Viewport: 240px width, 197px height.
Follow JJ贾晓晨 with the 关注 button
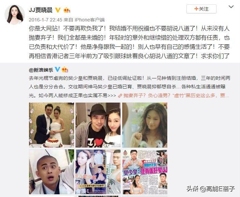tap(201, 9)
